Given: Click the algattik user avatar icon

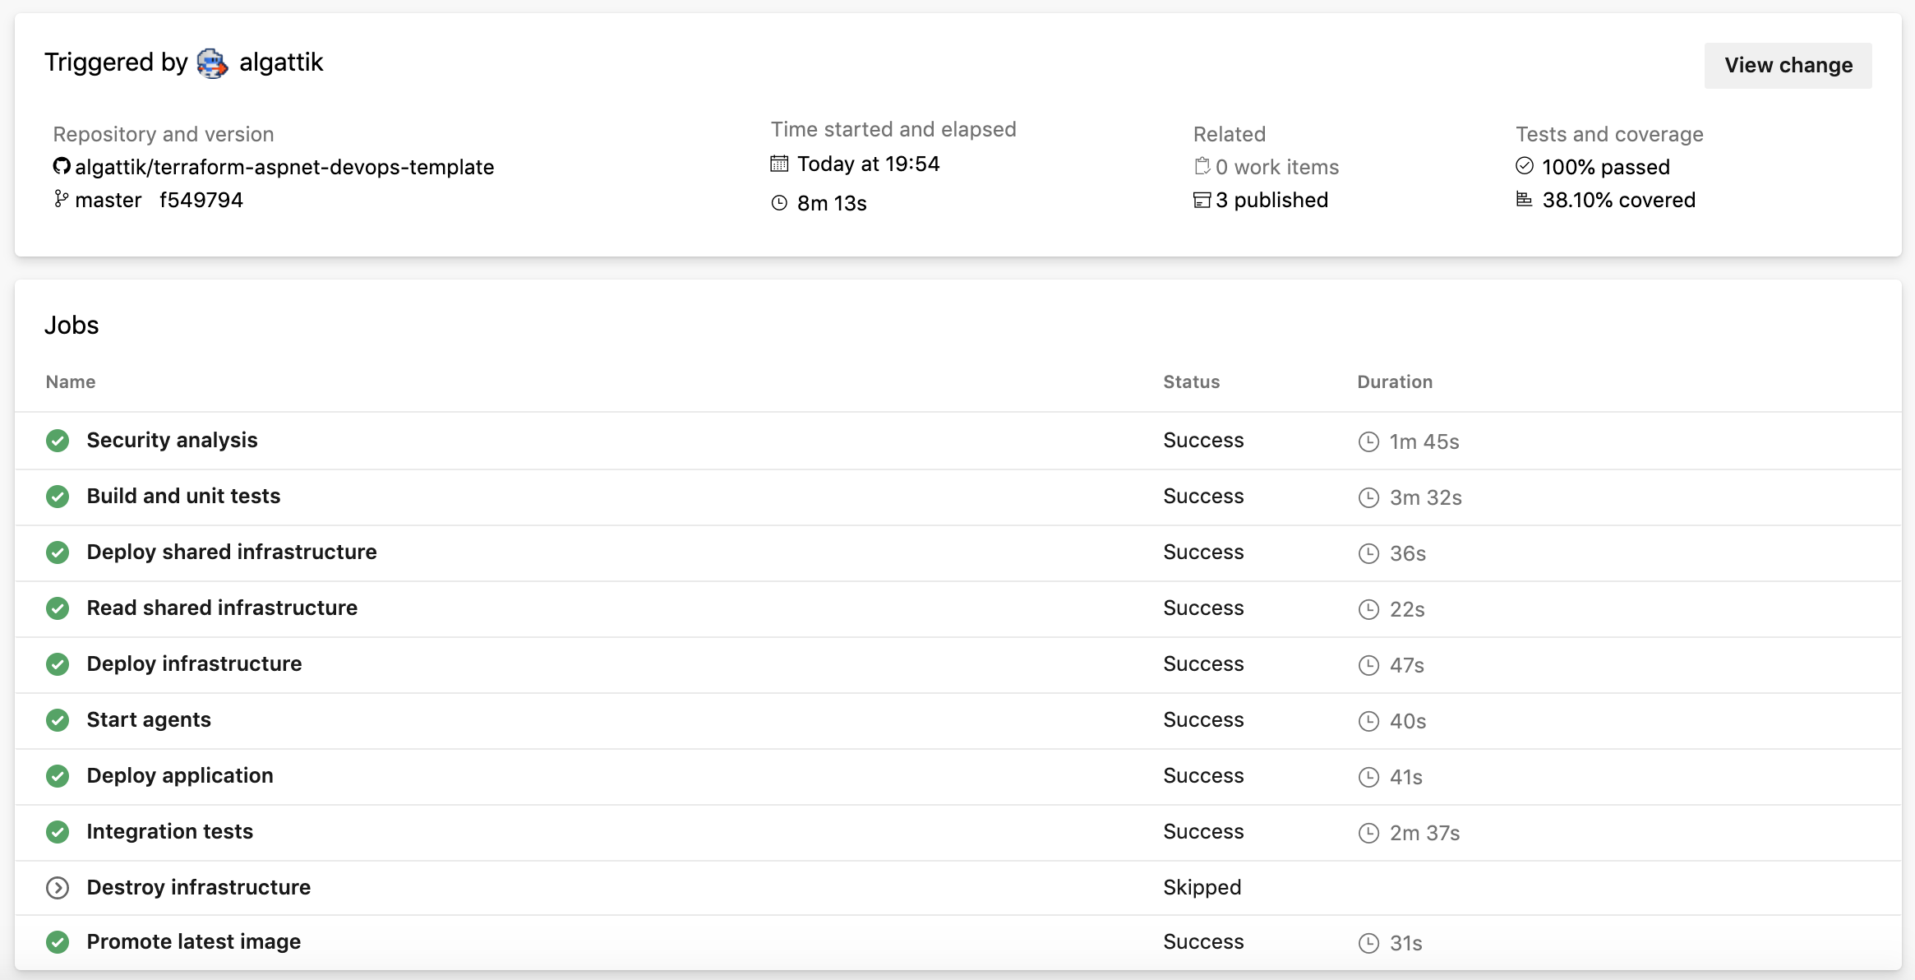Looking at the screenshot, I should (x=212, y=63).
